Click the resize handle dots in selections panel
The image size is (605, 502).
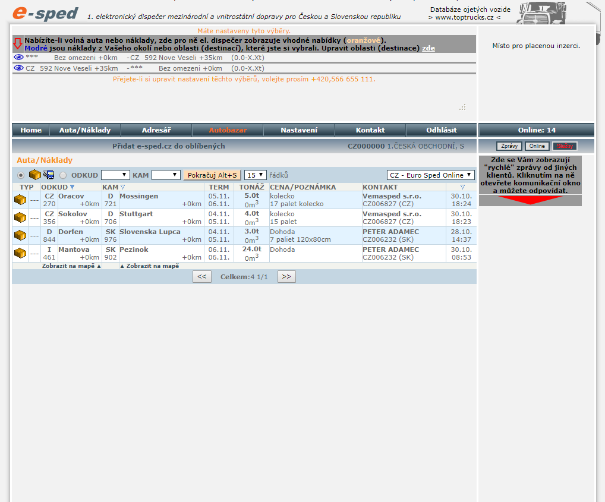click(462, 107)
